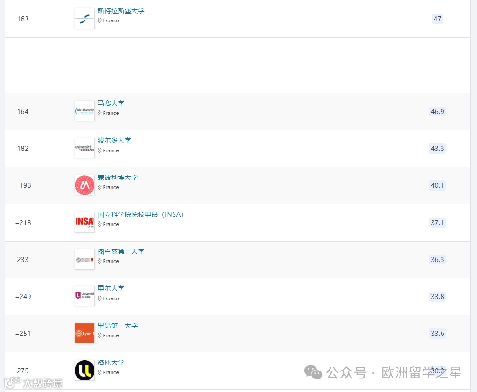The height and width of the screenshot is (392, 477).
Task: Click the location pin next to 马赛大学
Action: 100,113
